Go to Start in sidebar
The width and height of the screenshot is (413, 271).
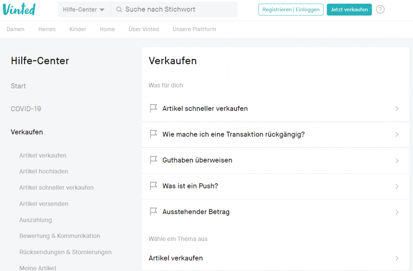coord(18,86)
